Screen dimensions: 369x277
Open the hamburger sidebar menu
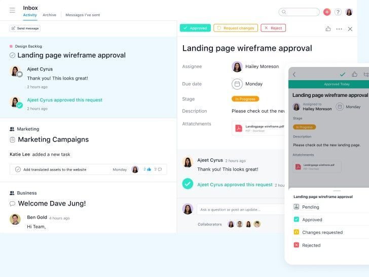click(x=12, y=10)
